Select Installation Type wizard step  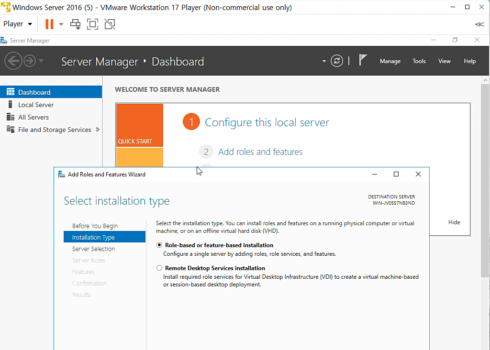tap(104, 237)
